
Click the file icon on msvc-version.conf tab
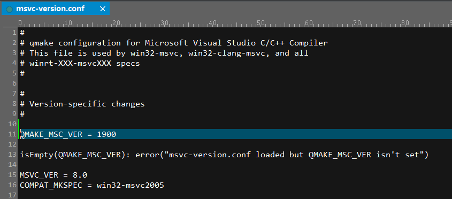9,9
